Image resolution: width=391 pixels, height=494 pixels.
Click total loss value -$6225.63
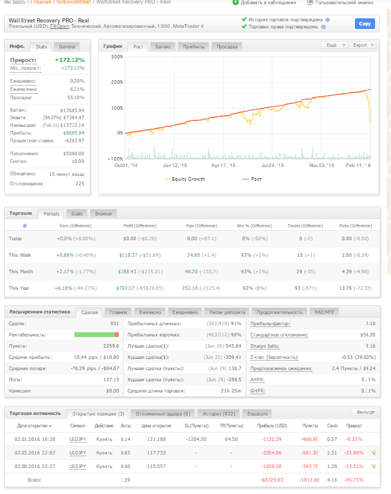(272, 480)
